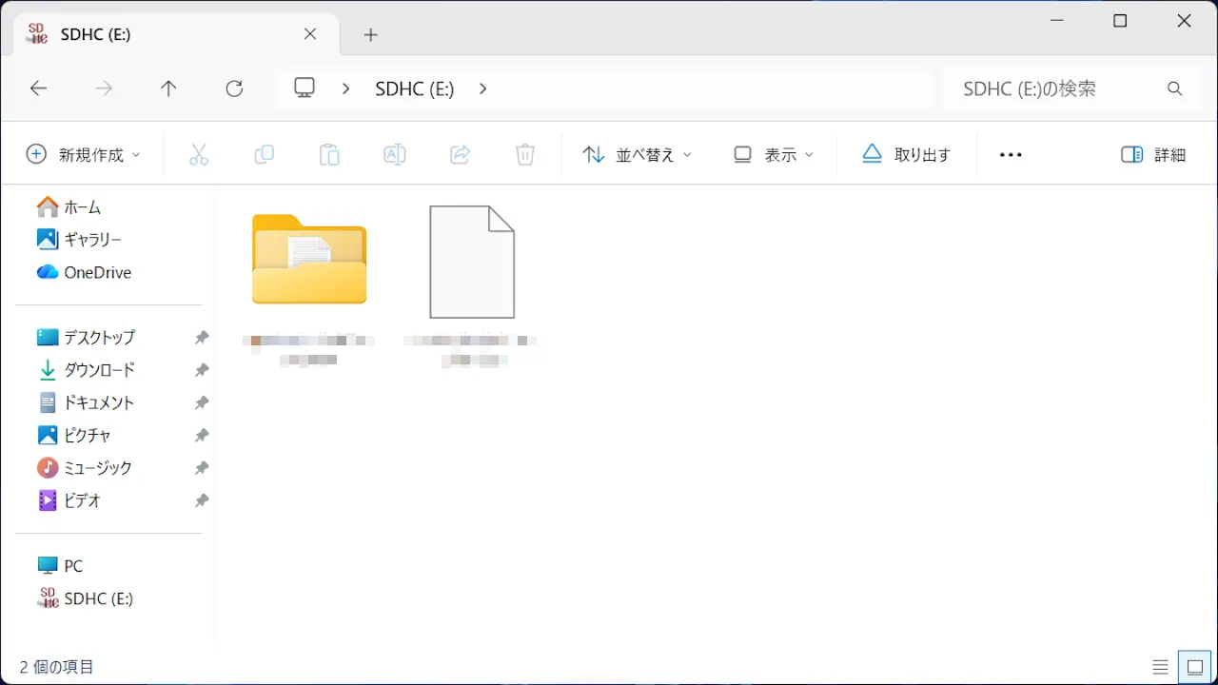Click the Copy icon in toolbar

tap(264, 155)
